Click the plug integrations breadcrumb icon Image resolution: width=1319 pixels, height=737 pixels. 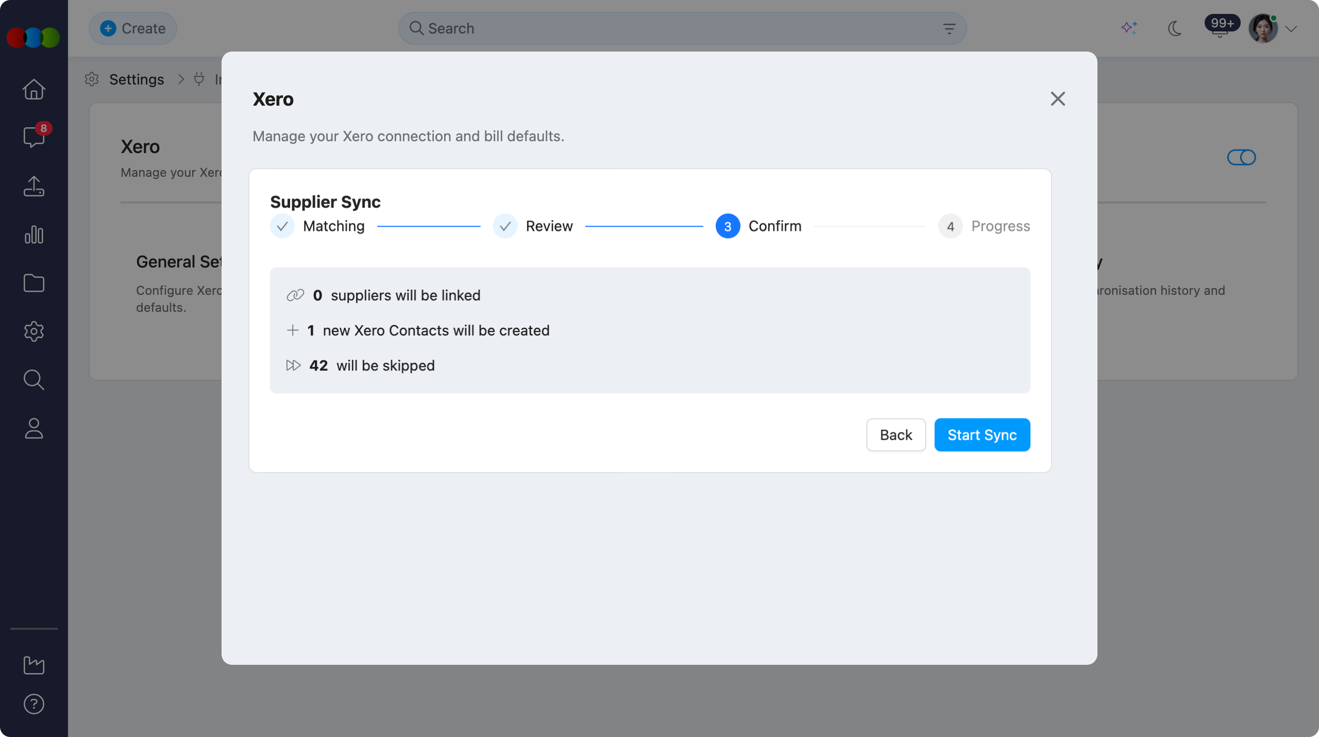[199, 79]
